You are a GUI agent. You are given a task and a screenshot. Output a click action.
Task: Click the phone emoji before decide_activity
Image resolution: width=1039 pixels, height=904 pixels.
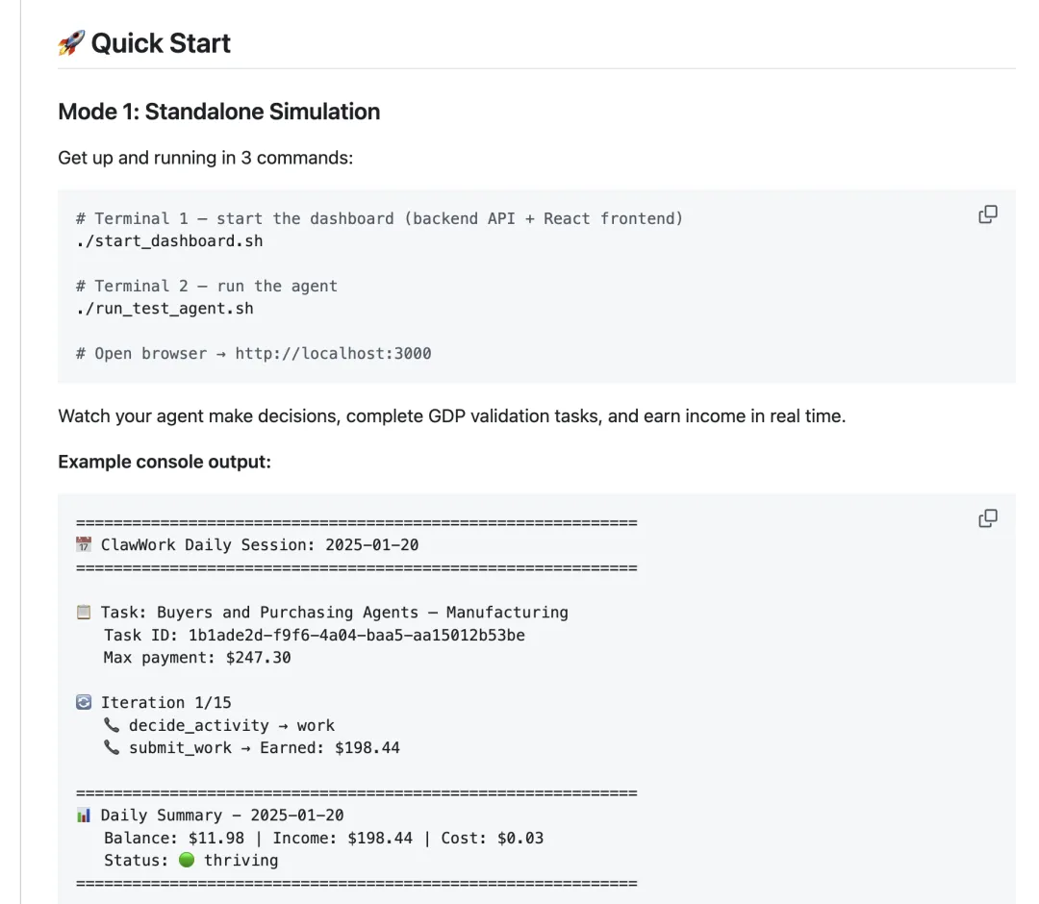[112, 725]
